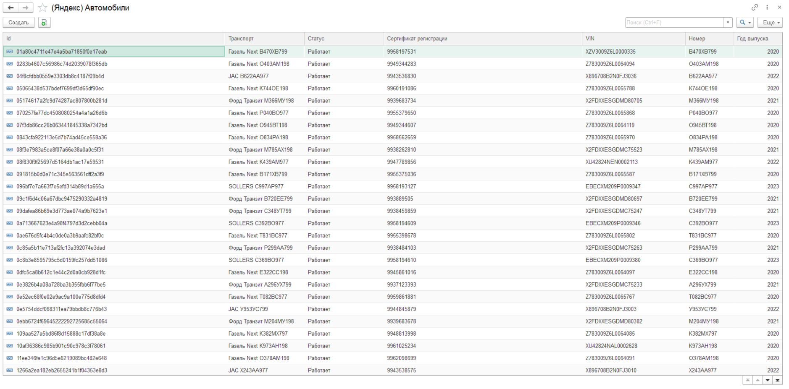Sort by the VIN column header

[634, 39]
